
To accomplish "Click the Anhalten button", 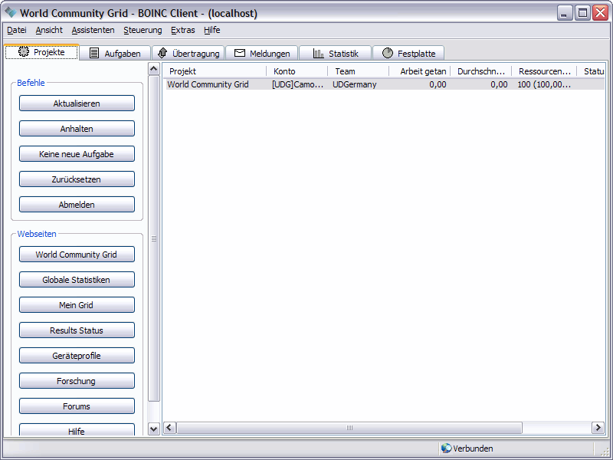I will [77, 129].
